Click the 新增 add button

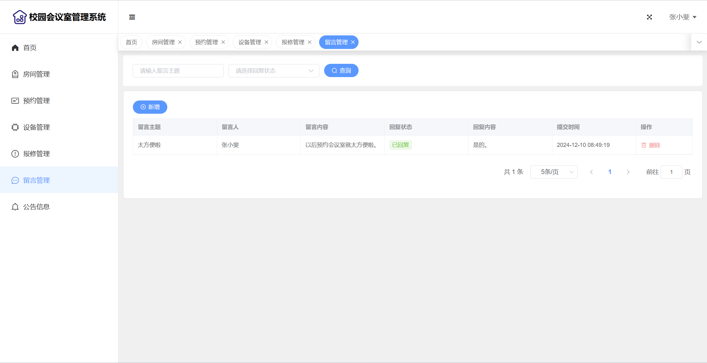150,107
